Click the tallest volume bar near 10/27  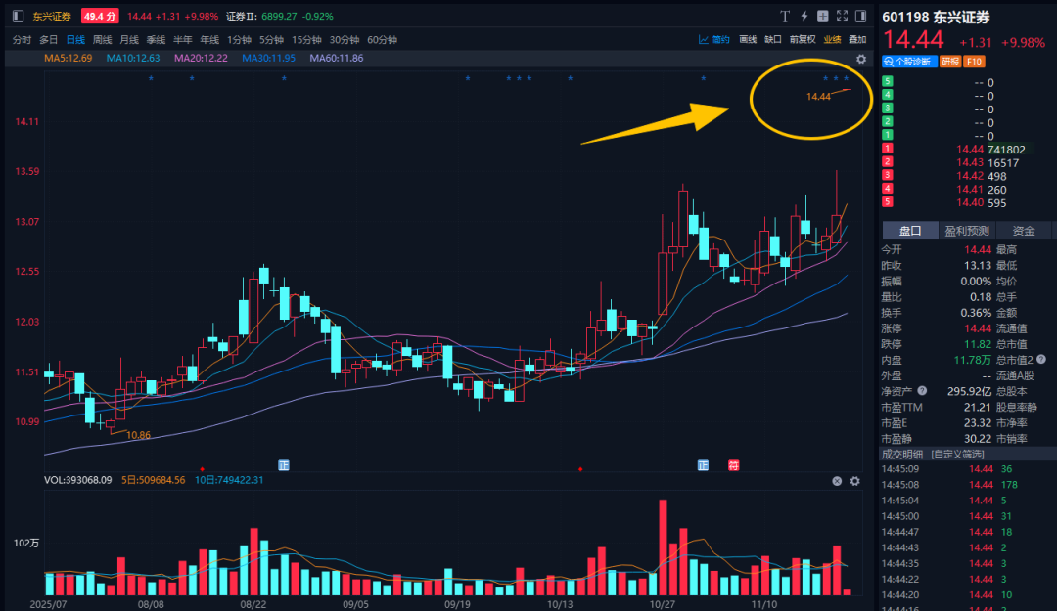pyautogui.click(x=663, y=547)
